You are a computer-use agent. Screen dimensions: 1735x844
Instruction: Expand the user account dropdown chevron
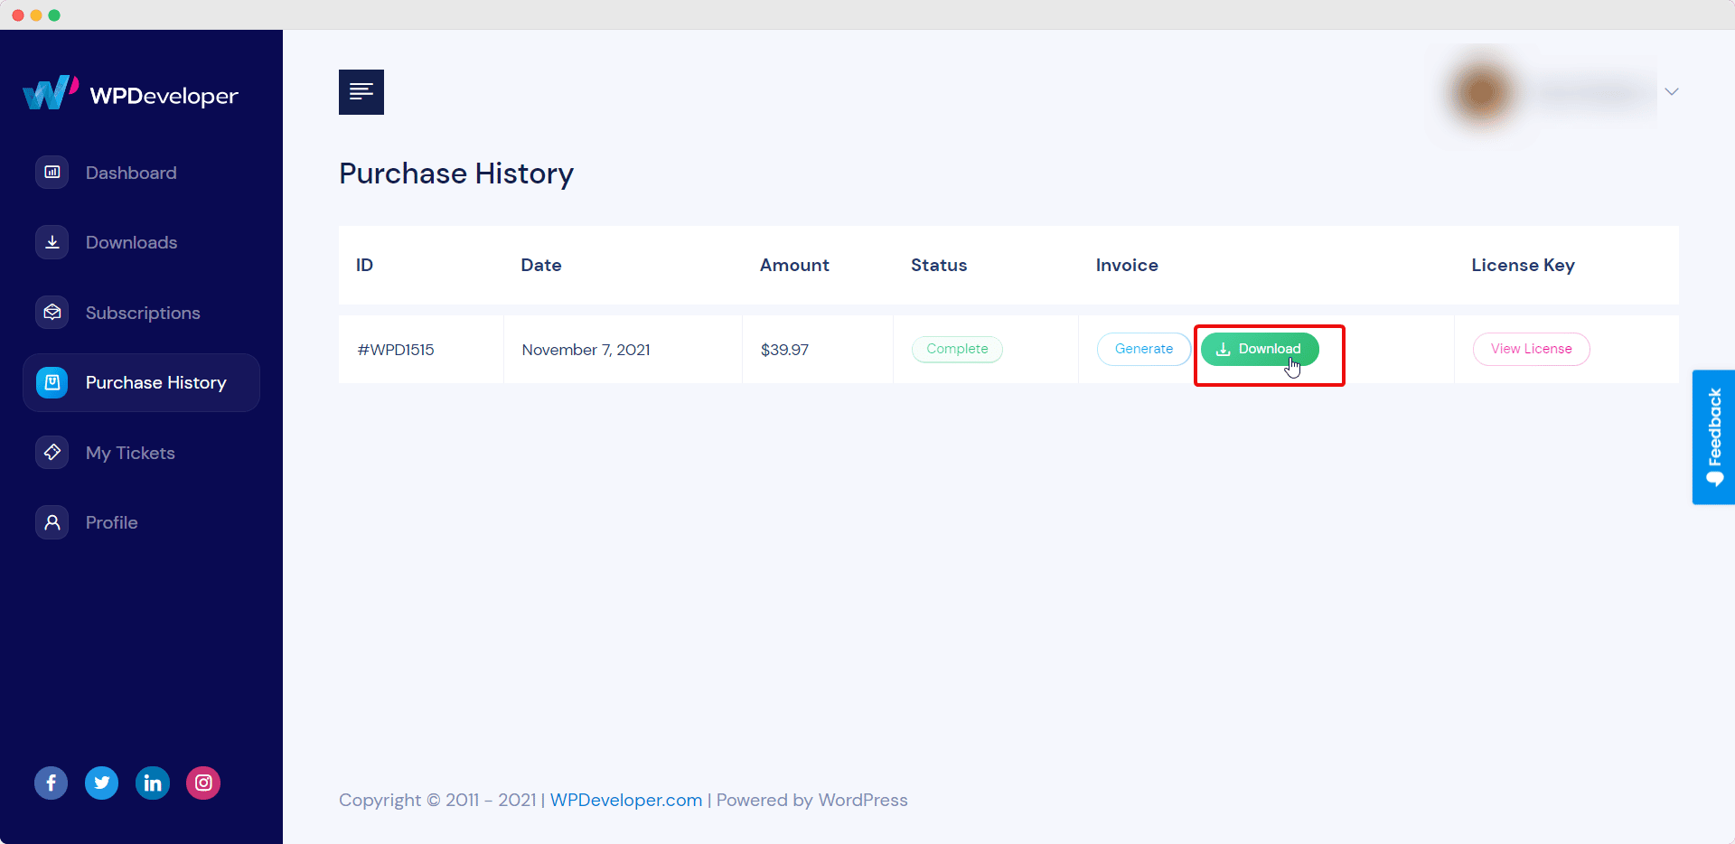(x=1672, y=91)
